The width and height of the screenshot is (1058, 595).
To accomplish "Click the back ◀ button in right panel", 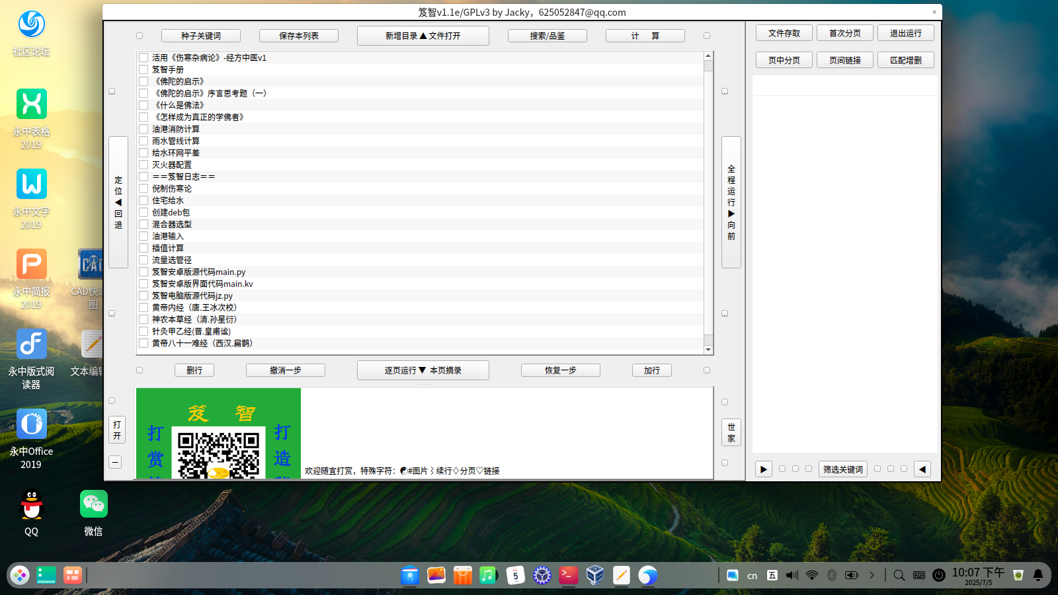I will coord(922,469).
